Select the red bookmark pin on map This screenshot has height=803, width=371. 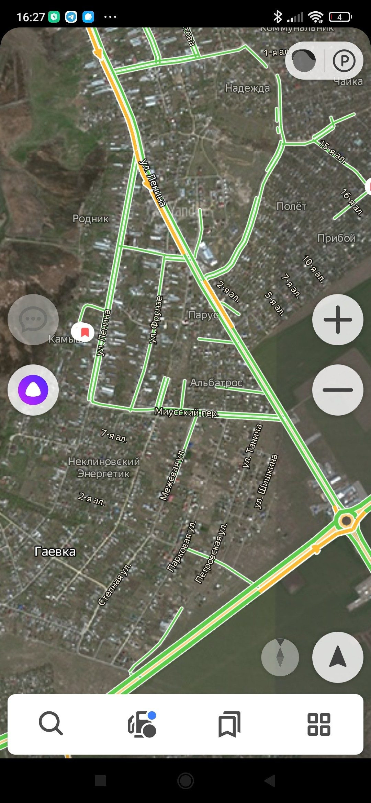pos(83,332)
